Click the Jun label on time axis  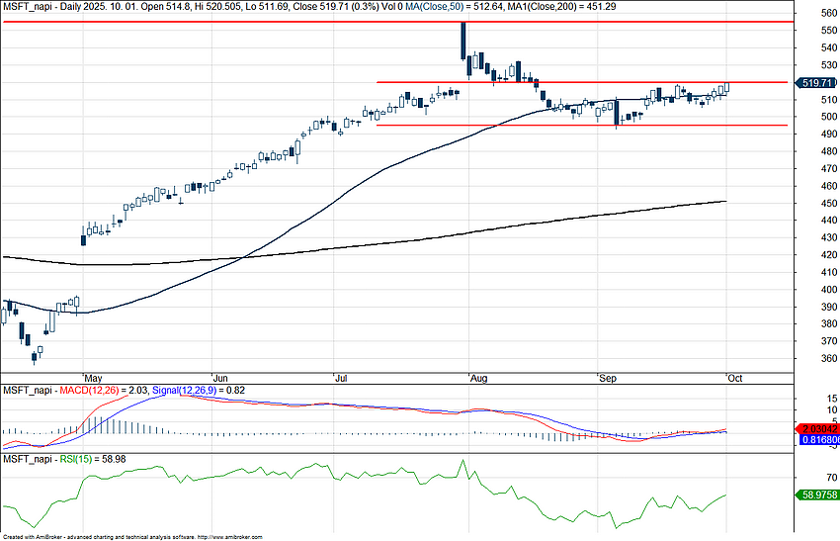pos(221,378)
